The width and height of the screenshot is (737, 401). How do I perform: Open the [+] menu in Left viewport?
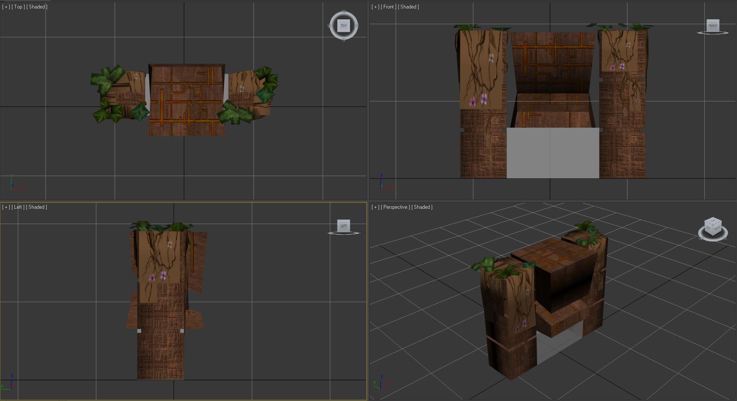tap(6, 207)
